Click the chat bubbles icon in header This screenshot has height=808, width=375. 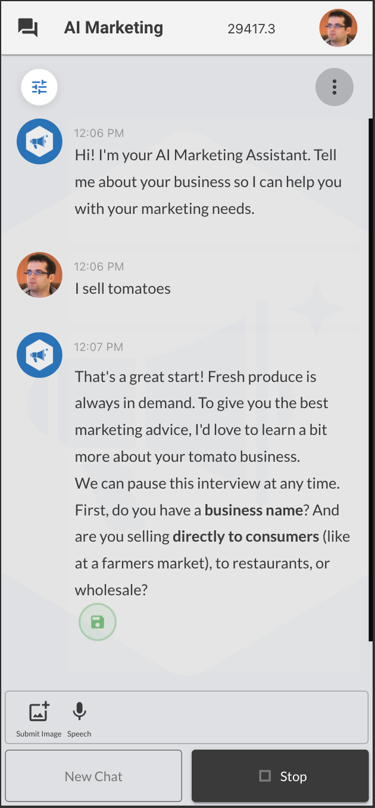28,27
